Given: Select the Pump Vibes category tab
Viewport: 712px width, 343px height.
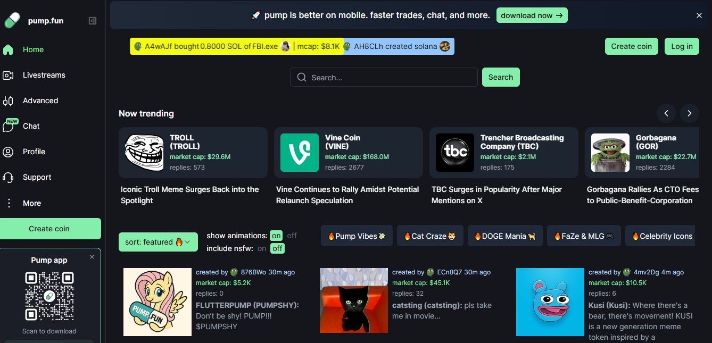Looking at the screenshot, I should tap(357, 236).
